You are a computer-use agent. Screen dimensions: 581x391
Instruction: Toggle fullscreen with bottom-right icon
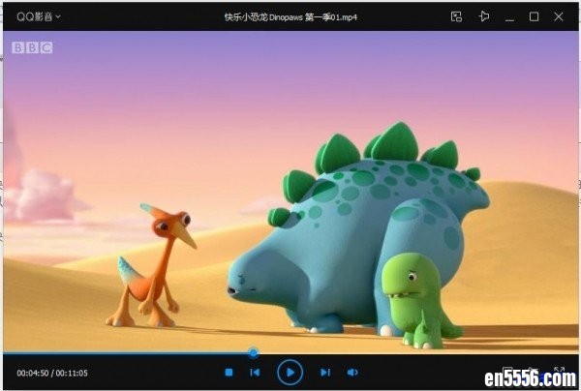pyautogui.click(x=559, y=372)
